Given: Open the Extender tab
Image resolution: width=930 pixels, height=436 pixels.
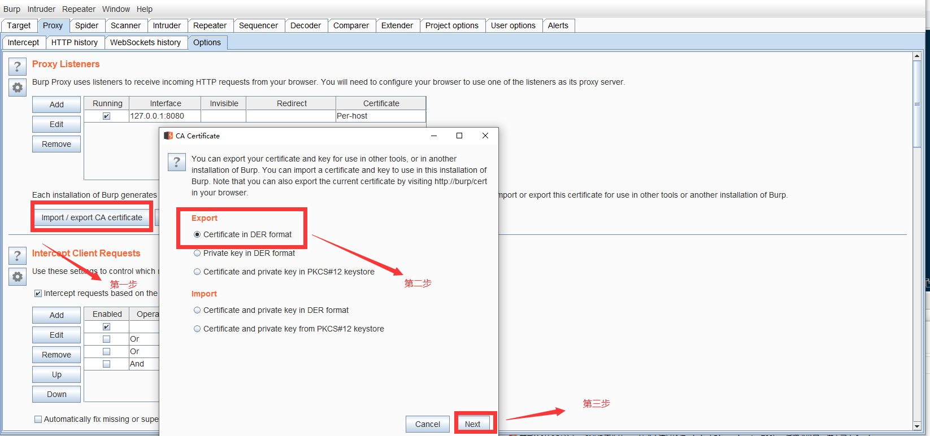Looking at the screenshot, I should pyautogui.click(x=397, y=25).
